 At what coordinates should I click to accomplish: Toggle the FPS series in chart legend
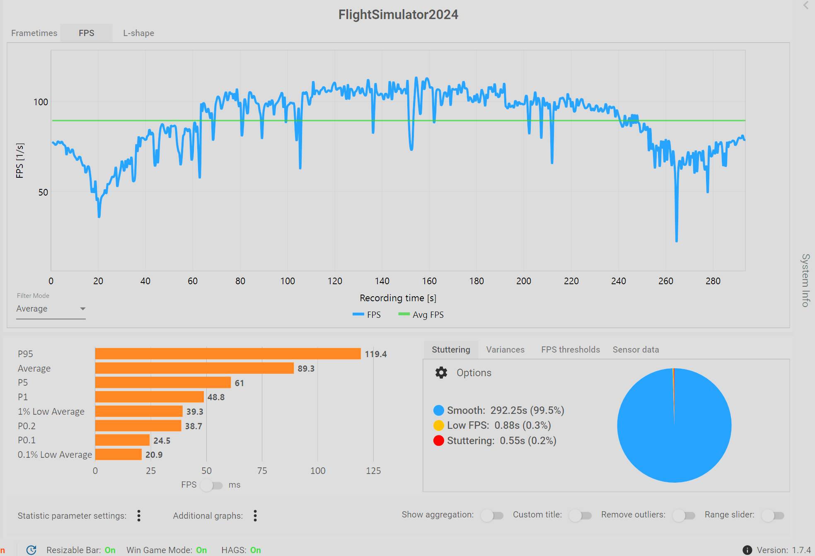coord(367,315)
